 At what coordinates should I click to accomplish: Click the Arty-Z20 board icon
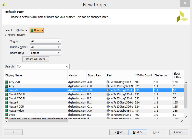6,82
